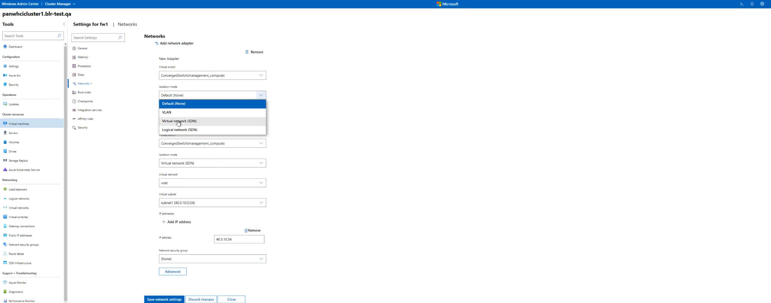Image resolution: width=771 pixels, height=303 pixels.
Task: Open Affinity rules section
Action: click(x=85, y=119)
